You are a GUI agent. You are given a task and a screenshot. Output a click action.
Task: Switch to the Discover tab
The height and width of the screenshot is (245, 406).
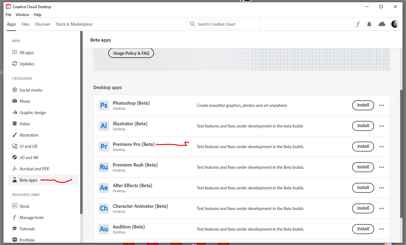coord(43,24)
